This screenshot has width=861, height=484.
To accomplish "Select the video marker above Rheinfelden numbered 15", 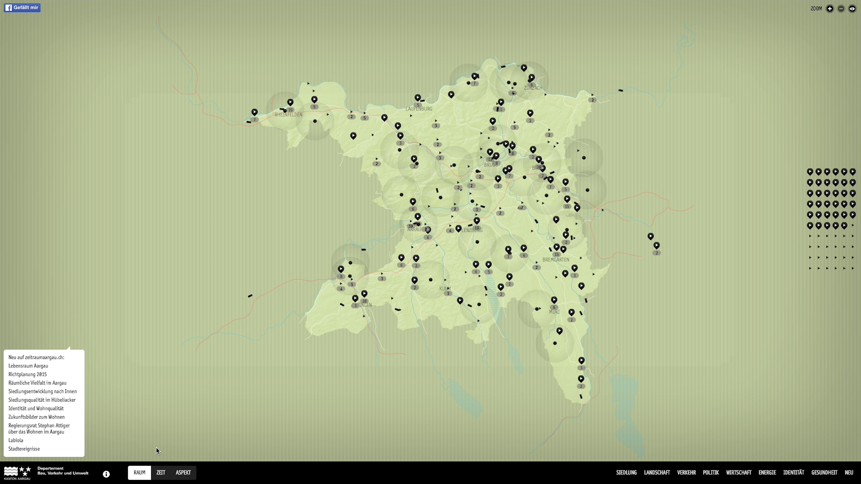I will 290,102.
